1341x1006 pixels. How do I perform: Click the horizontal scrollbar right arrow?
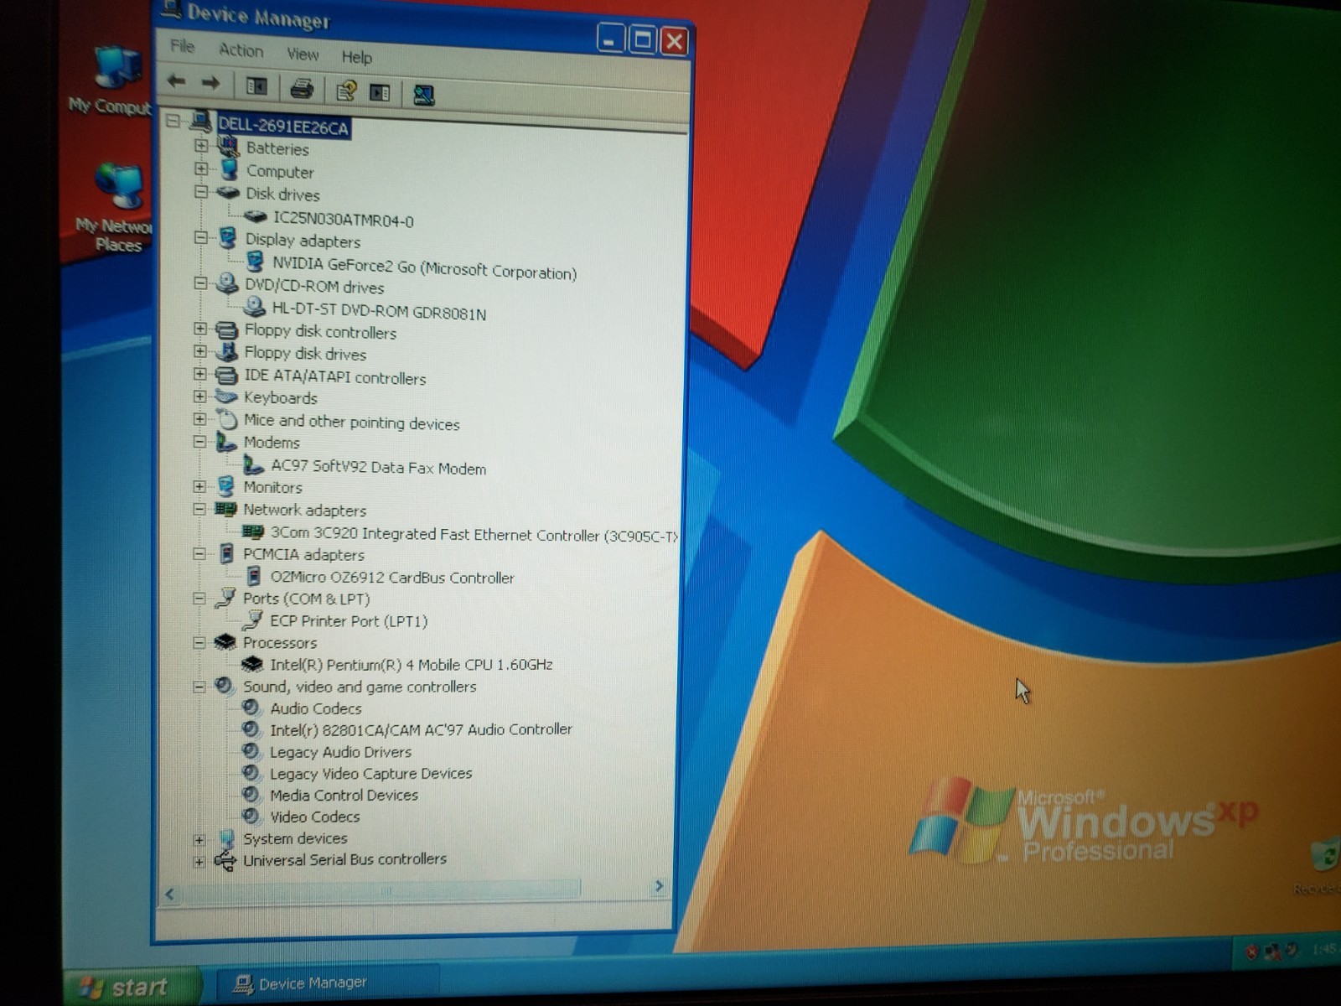(x=659, y=886)
